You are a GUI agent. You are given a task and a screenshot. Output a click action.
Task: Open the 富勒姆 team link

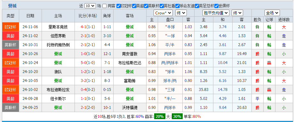[130, 81]
